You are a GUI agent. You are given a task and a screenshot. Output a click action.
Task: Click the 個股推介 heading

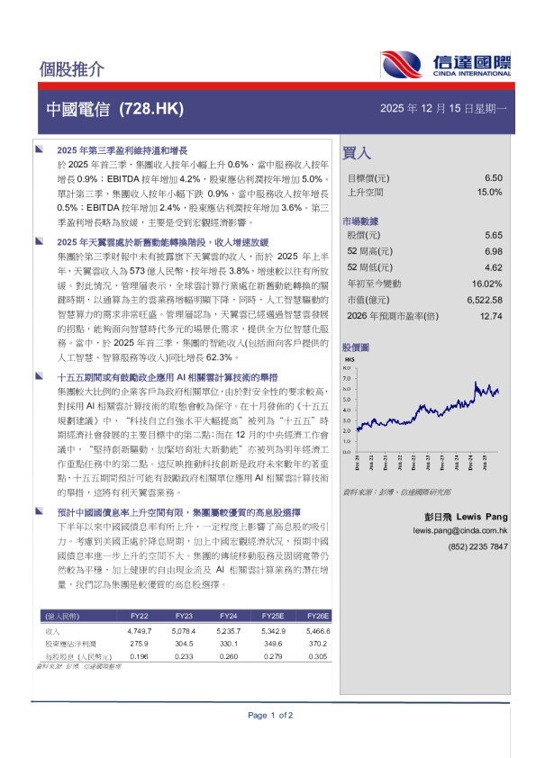(71, 69)
